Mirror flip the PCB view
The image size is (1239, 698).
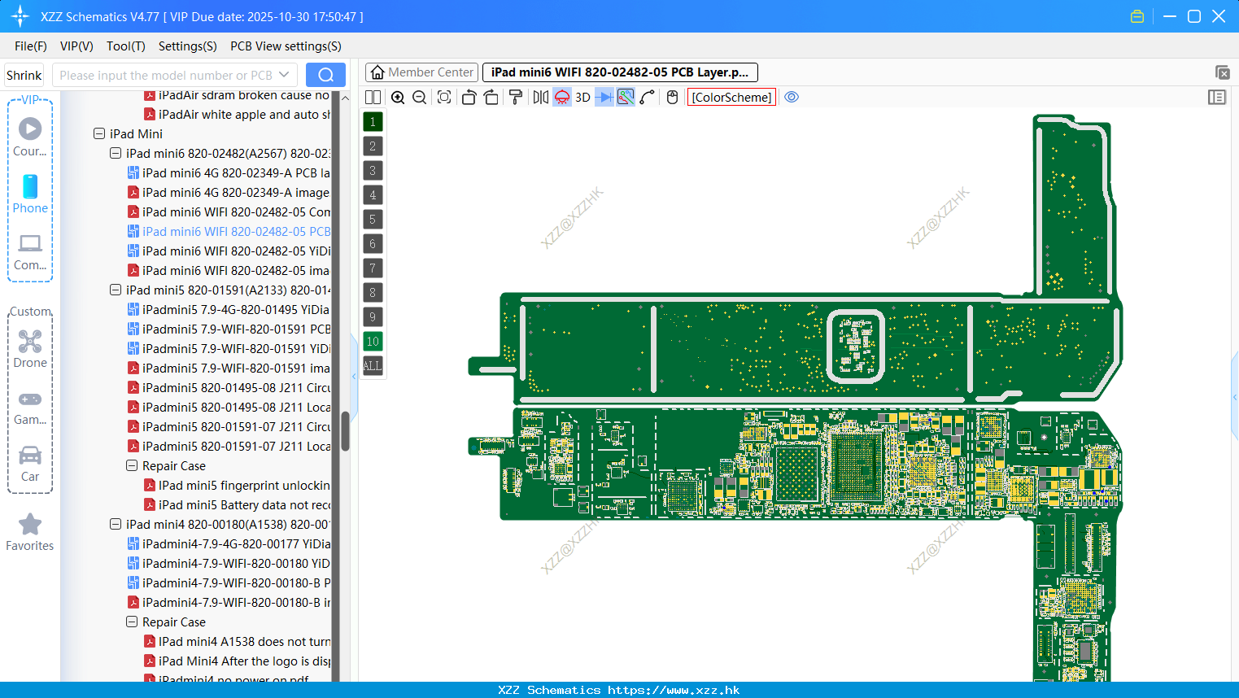[541, 97]
